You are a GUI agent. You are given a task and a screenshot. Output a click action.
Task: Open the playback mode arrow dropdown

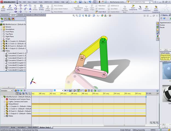click(68, 91)
